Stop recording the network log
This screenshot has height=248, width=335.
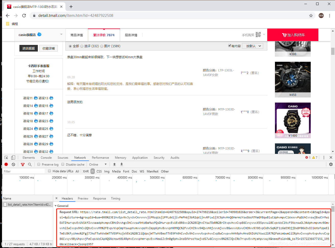6,164
